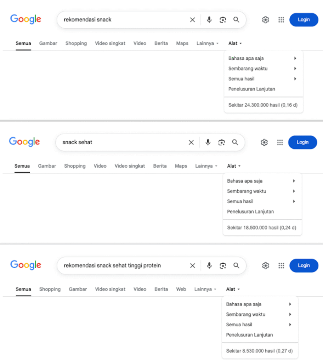Open Google Lens camera search in the middle search bar

tap(222, 142)
